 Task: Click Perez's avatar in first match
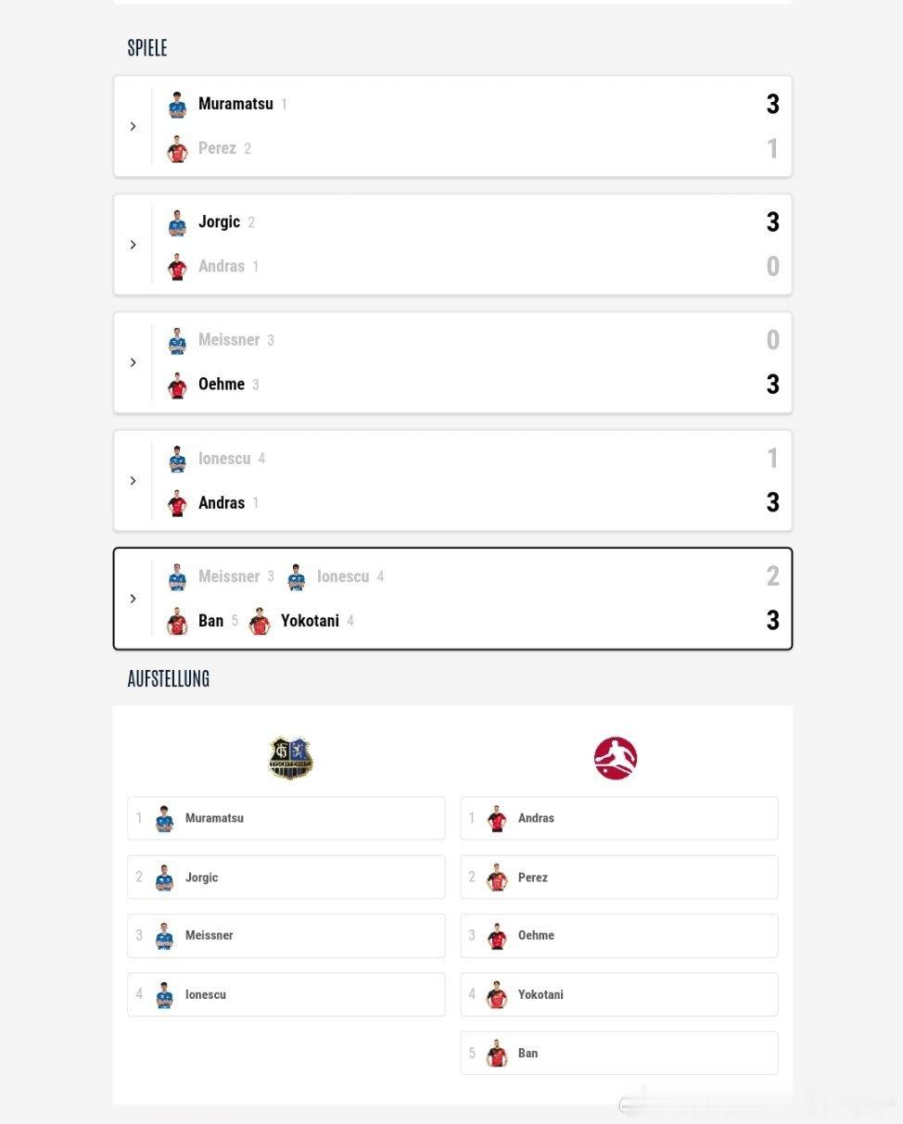177,149
